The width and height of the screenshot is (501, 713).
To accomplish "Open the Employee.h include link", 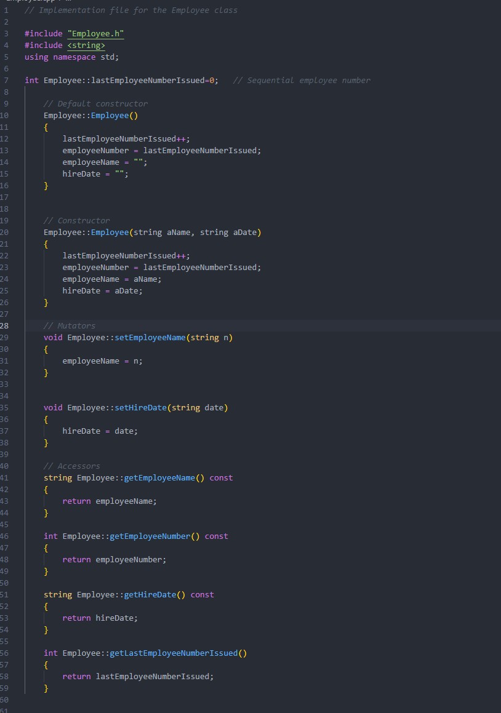I will [x=95, y=33].
